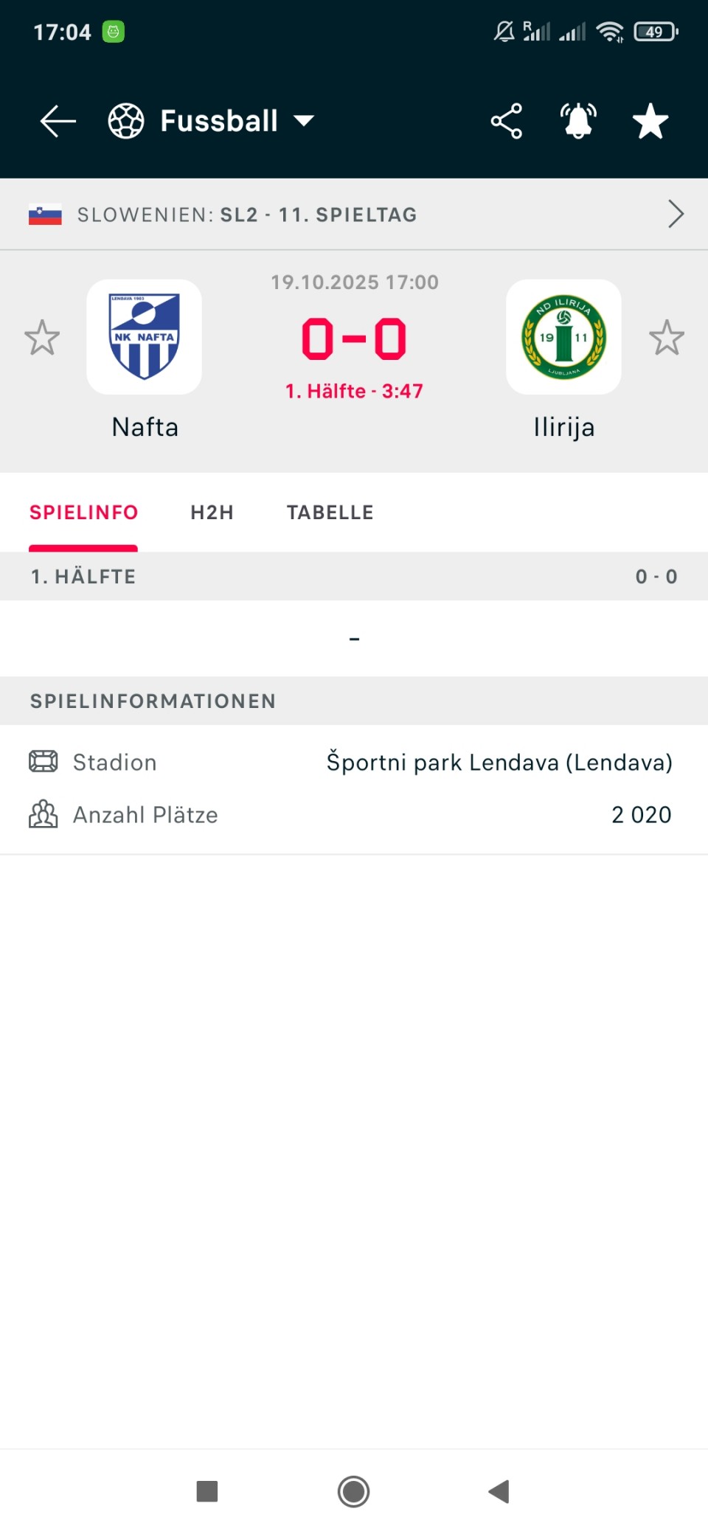The height and width of the screenshot is (1534, 708).
Task: Open ND Ilirija team logo
Action: (563, 337)
